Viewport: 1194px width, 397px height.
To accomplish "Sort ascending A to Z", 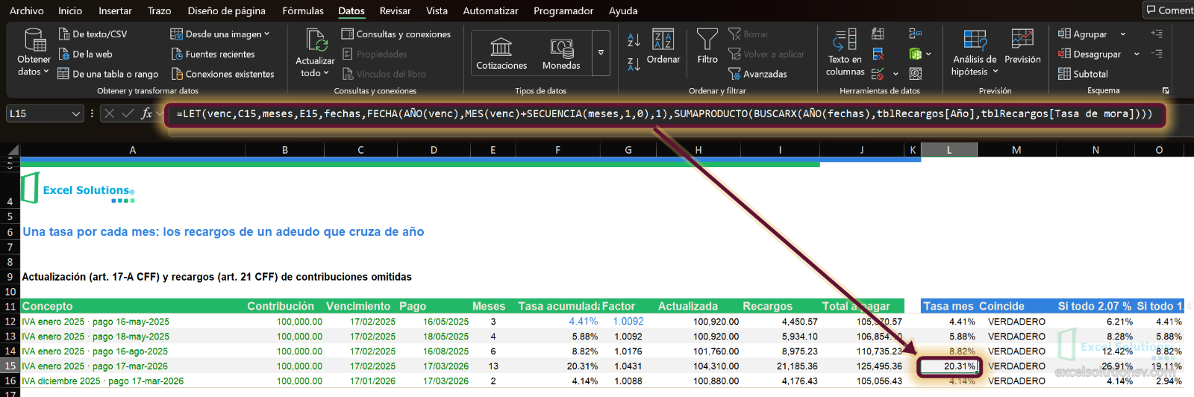I will pos(634,40).
